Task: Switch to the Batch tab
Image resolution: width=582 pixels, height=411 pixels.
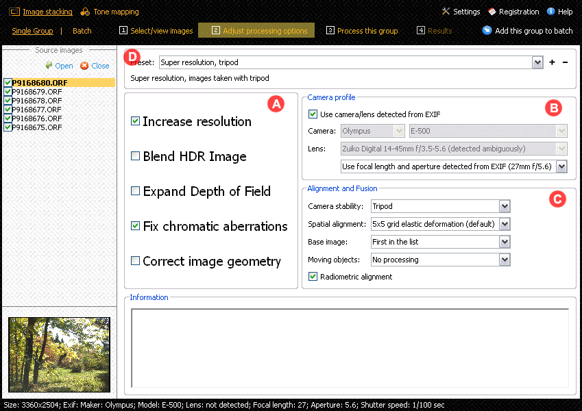Action: click(x=82, y=30)
